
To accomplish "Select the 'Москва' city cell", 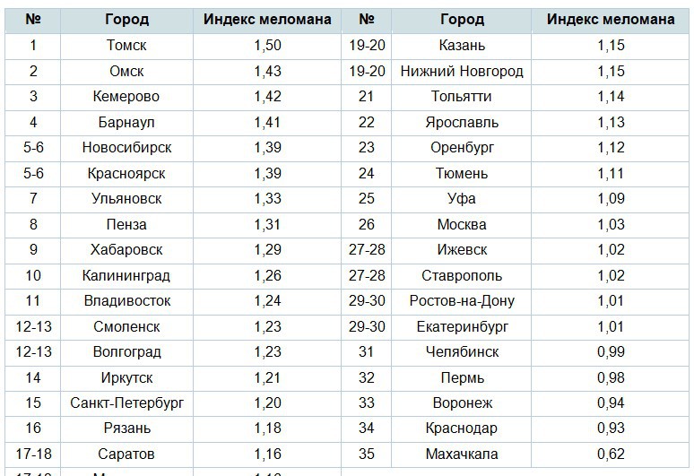I will 462,224.
